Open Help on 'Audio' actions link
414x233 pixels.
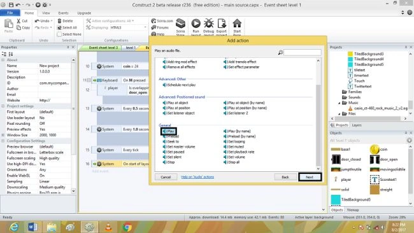click(x=197, y=177)
